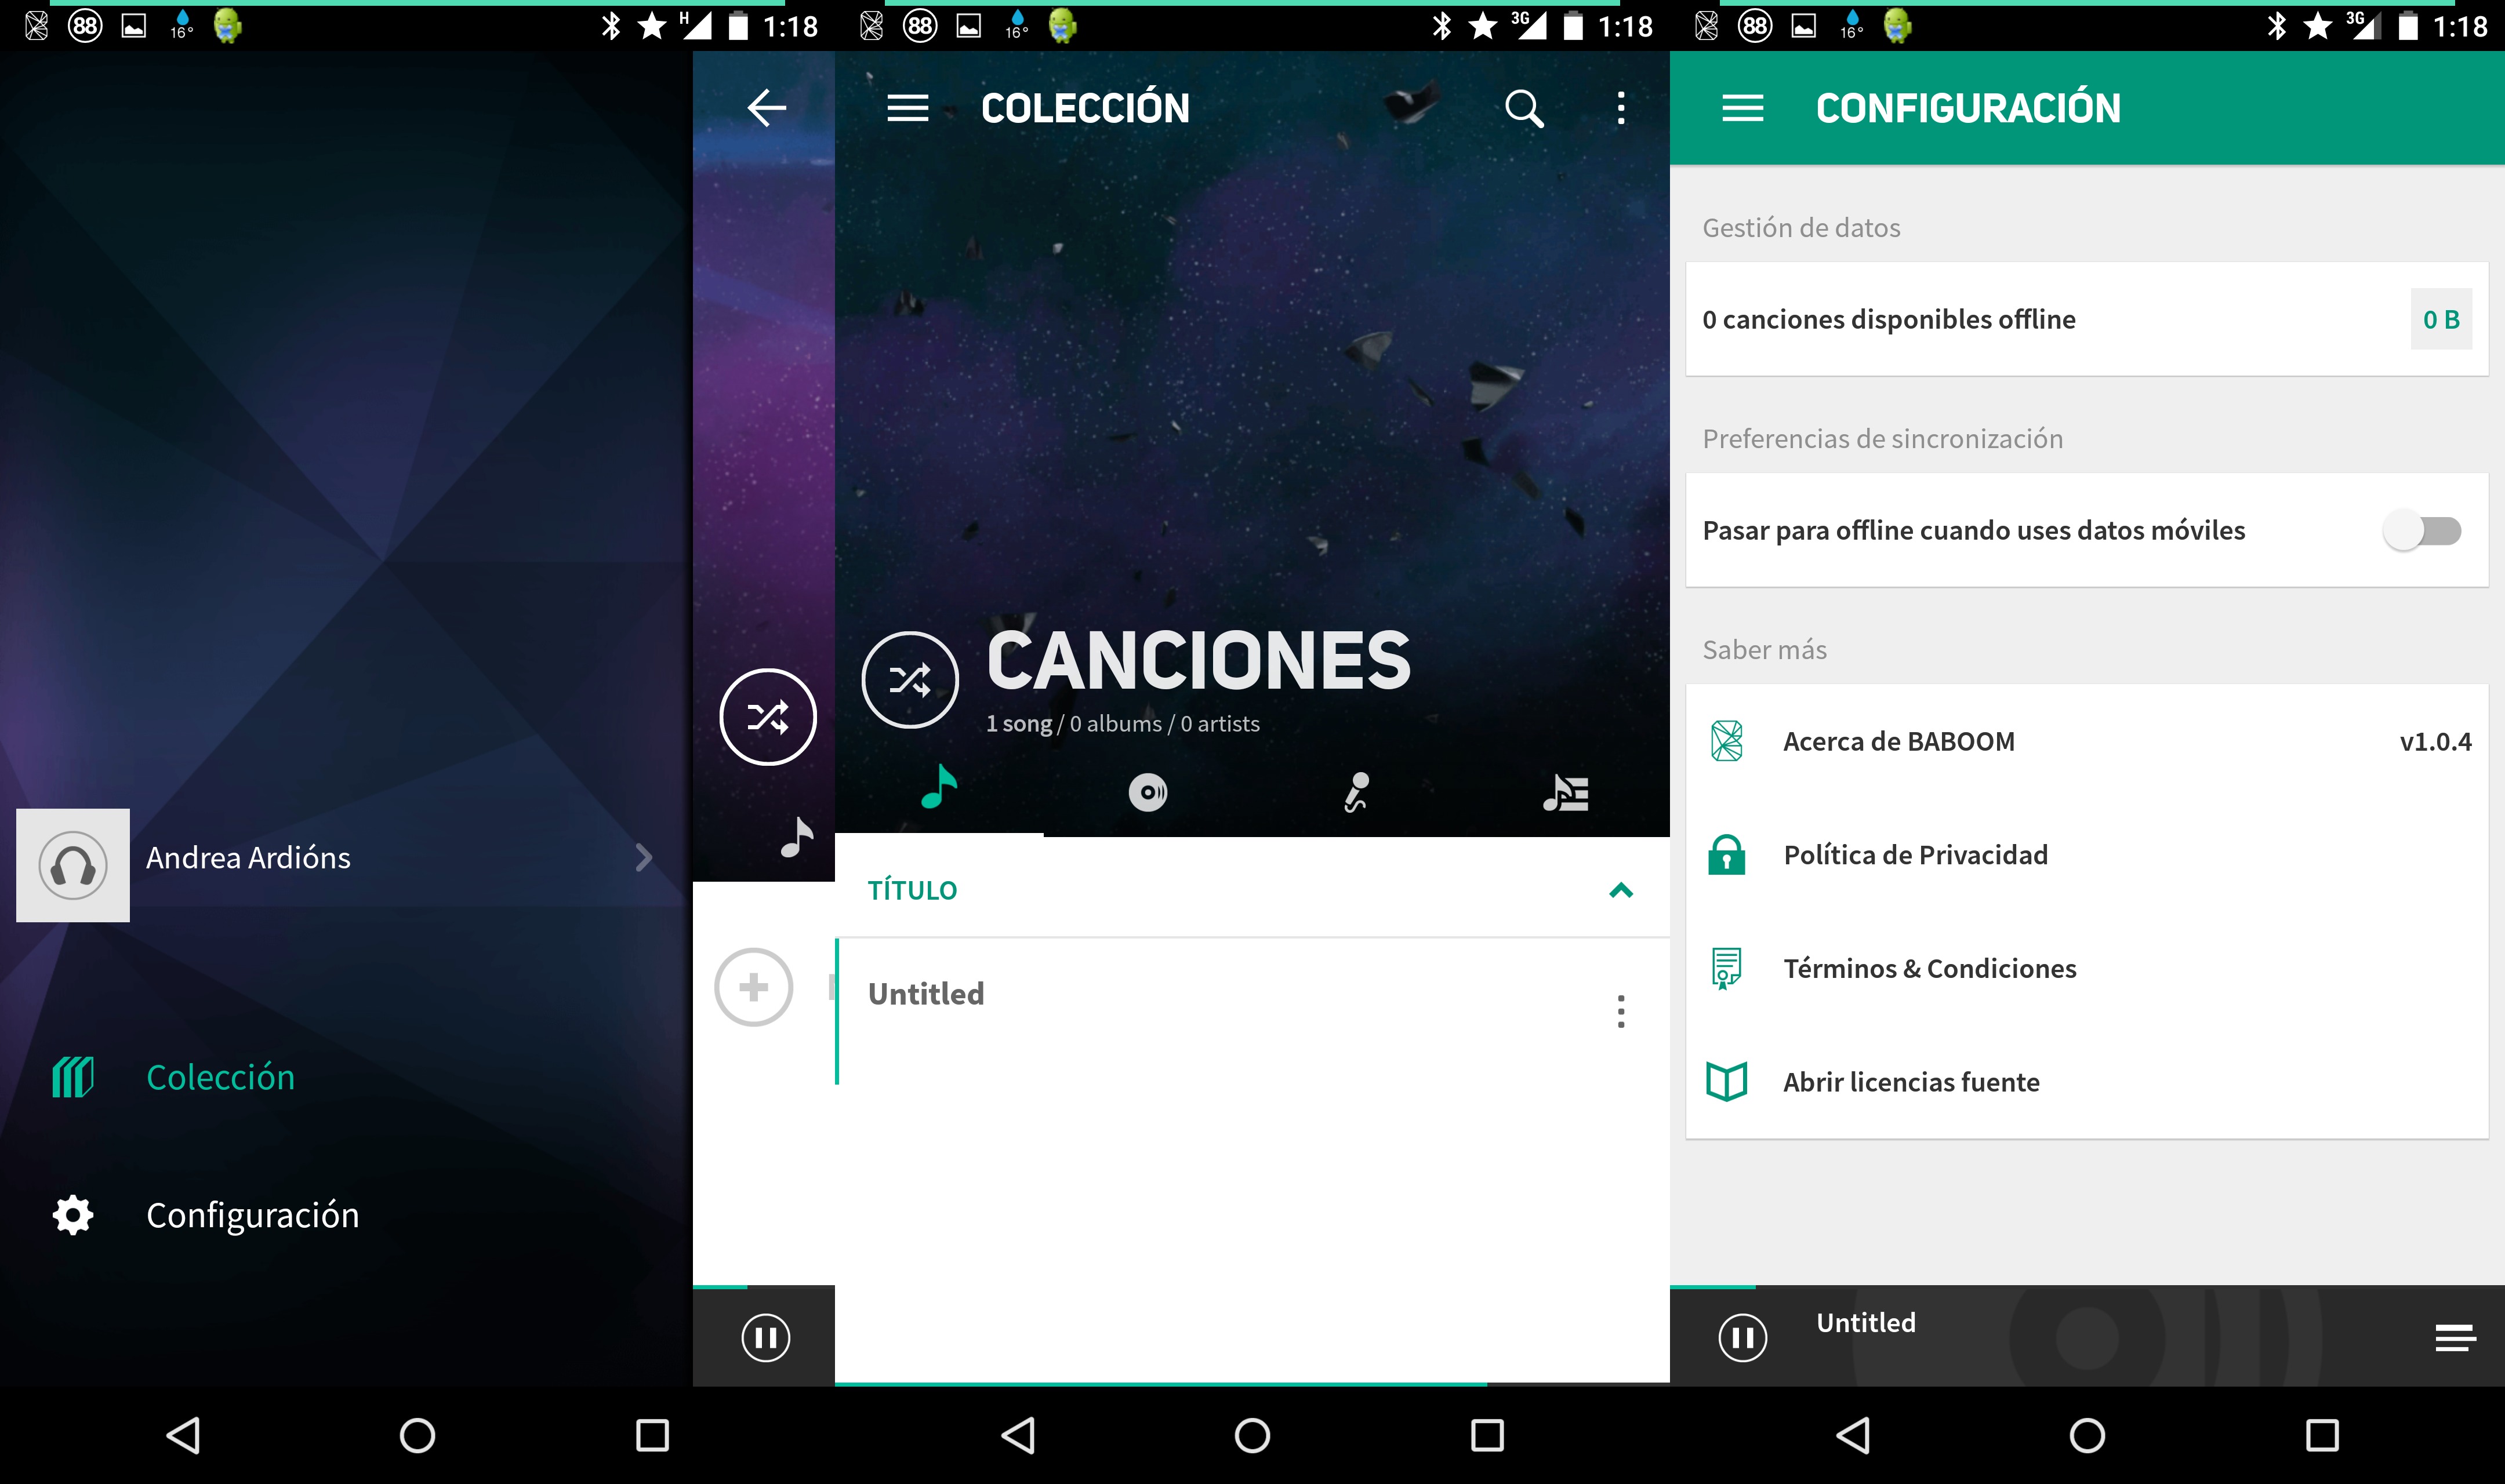
Task: Tap the privacy policy lock icon
Action: tap(1728, 855)
